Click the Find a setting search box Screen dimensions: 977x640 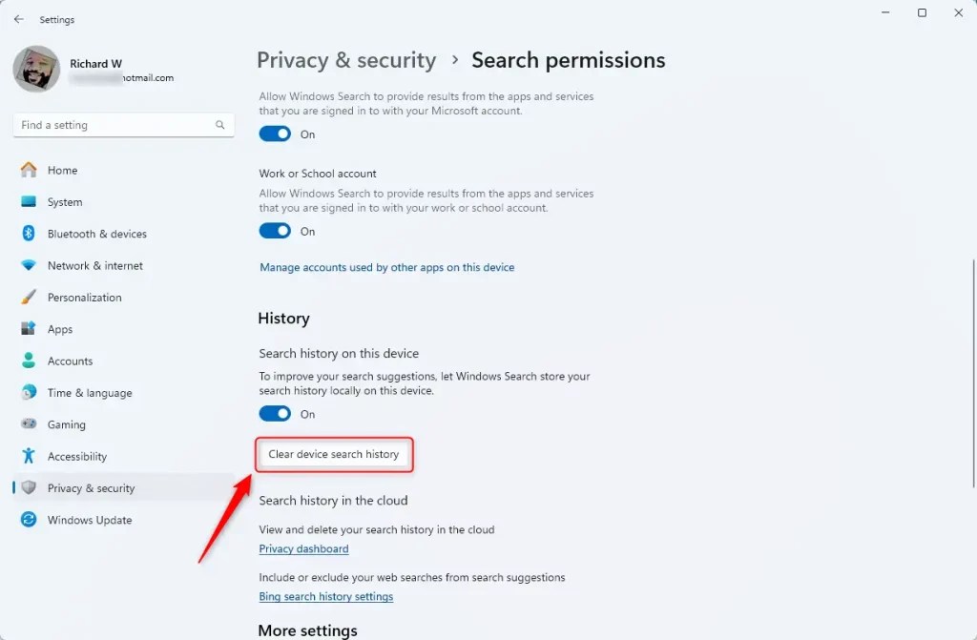[123, 125]
